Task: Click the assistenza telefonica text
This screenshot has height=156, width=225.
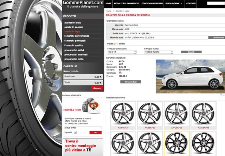Action: [x=72, y=95]
